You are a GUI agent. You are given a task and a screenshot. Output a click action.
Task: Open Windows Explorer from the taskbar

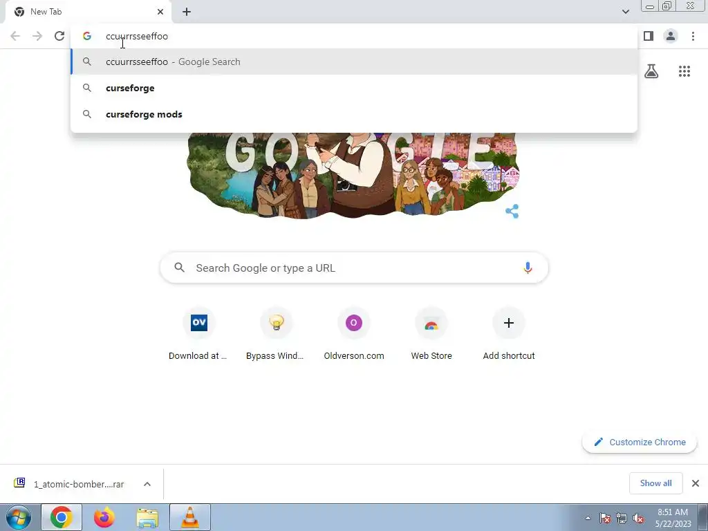click(x=147, y=517)
